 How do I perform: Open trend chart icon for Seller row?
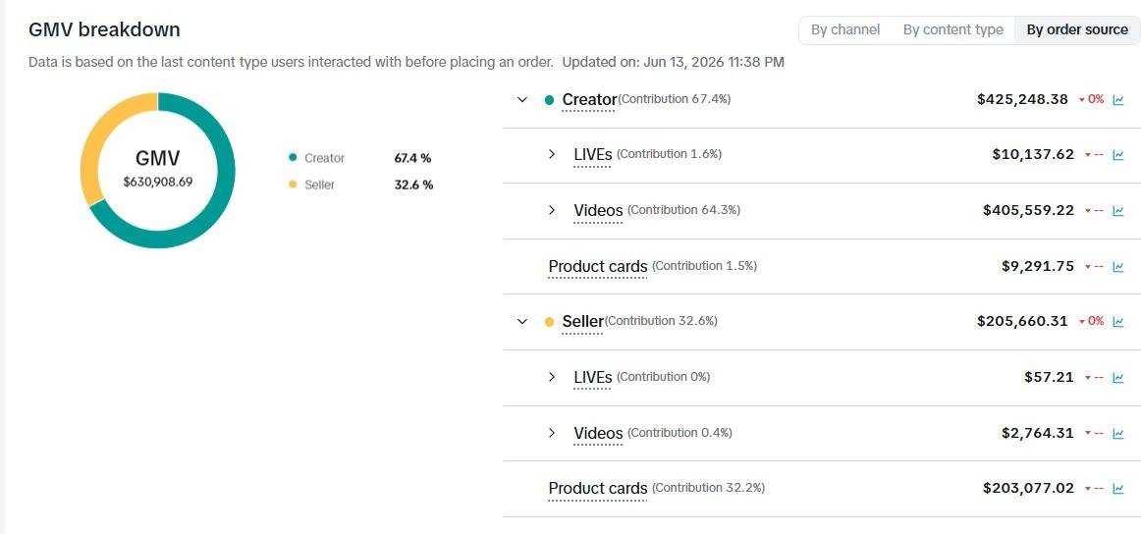coord(1117,322)
